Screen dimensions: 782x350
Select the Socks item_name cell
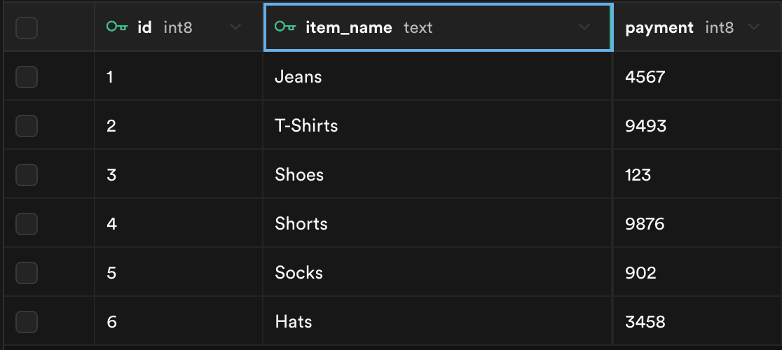pos(299,273)
